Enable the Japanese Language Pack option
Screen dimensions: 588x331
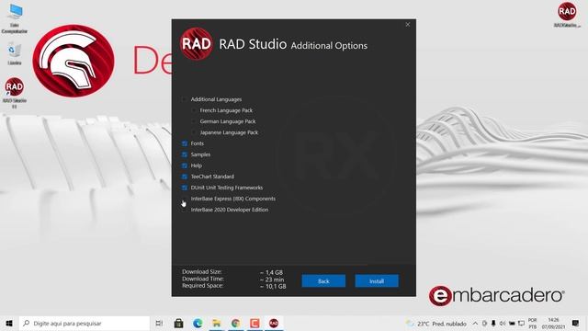[x=194, y=132]
